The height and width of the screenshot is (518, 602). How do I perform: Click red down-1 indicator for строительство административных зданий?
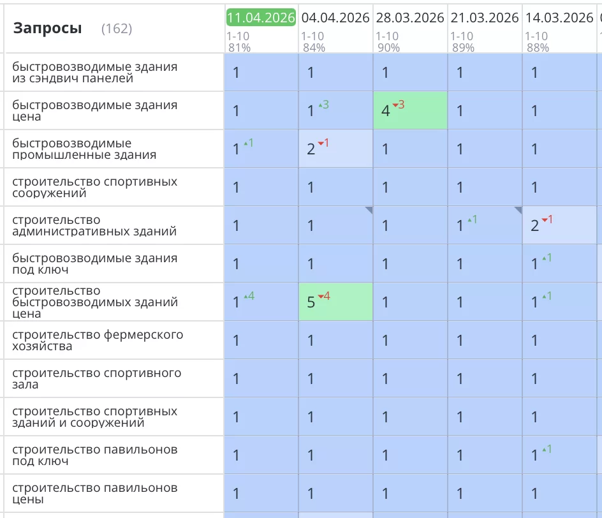[x=547, y=219]
